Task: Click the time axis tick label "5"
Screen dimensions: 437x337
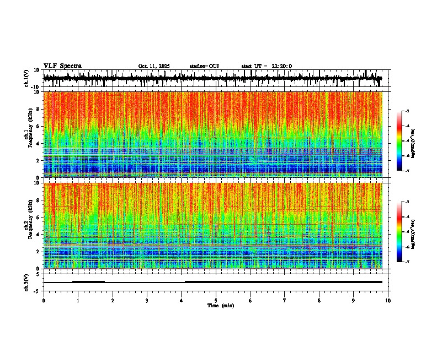Action: (x=216, y=301)
